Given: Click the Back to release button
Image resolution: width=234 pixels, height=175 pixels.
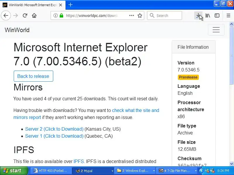Looking at the screenshot, I should 33,76.
